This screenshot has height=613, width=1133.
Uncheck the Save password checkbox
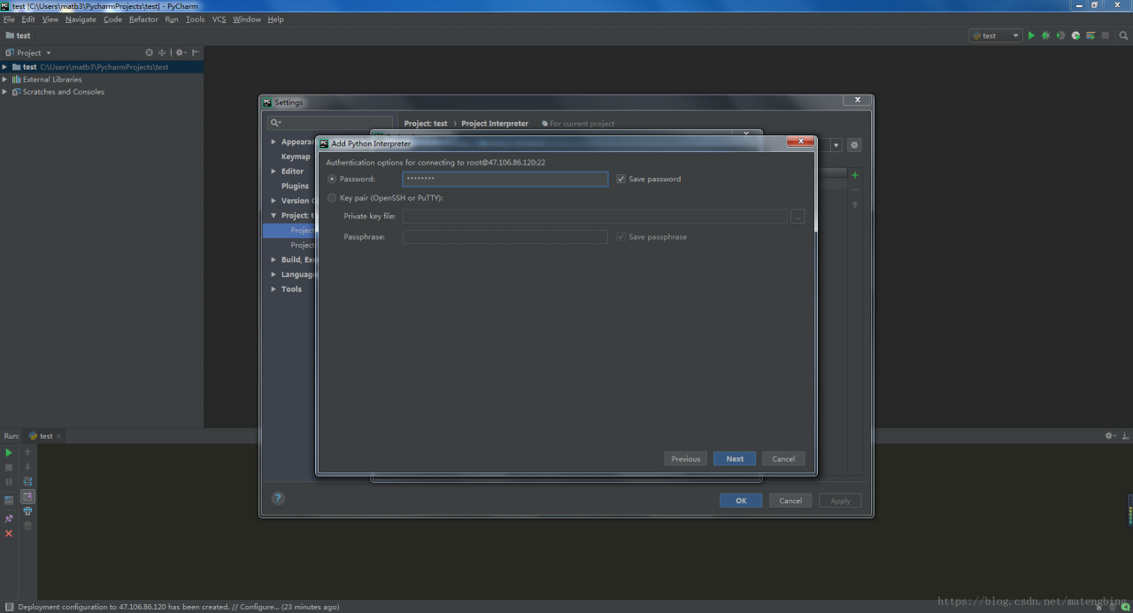pos(621,179)
